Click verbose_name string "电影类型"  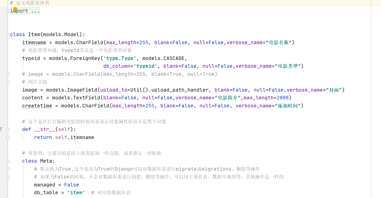coord(288,66)
